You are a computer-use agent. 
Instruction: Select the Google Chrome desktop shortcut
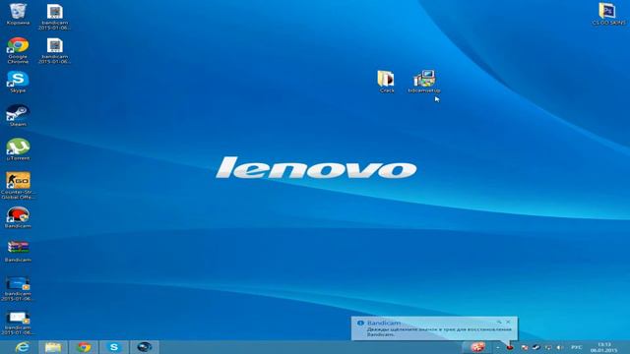[x=18, y=50]
